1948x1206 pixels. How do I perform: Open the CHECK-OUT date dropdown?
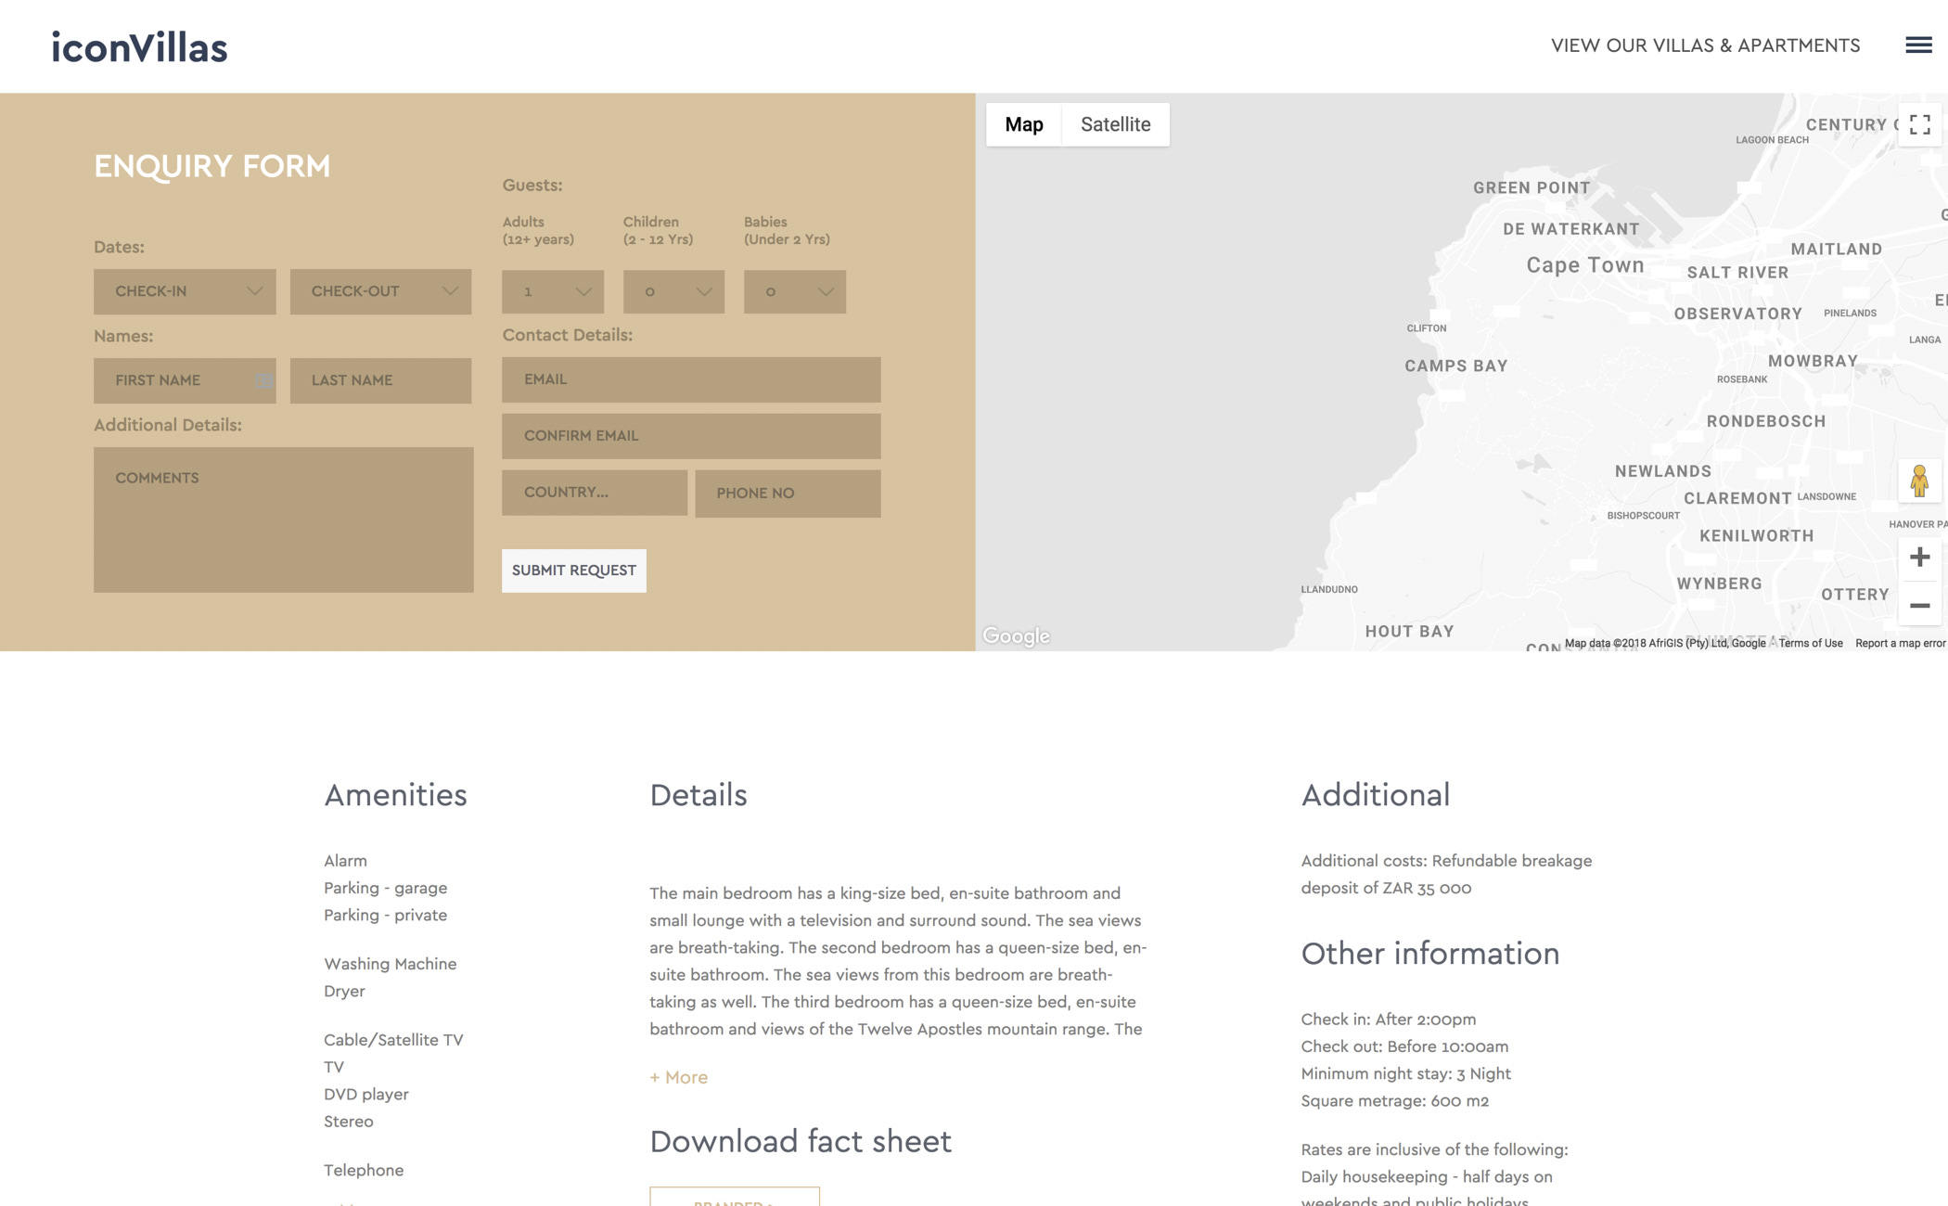(x=380, y=290)
